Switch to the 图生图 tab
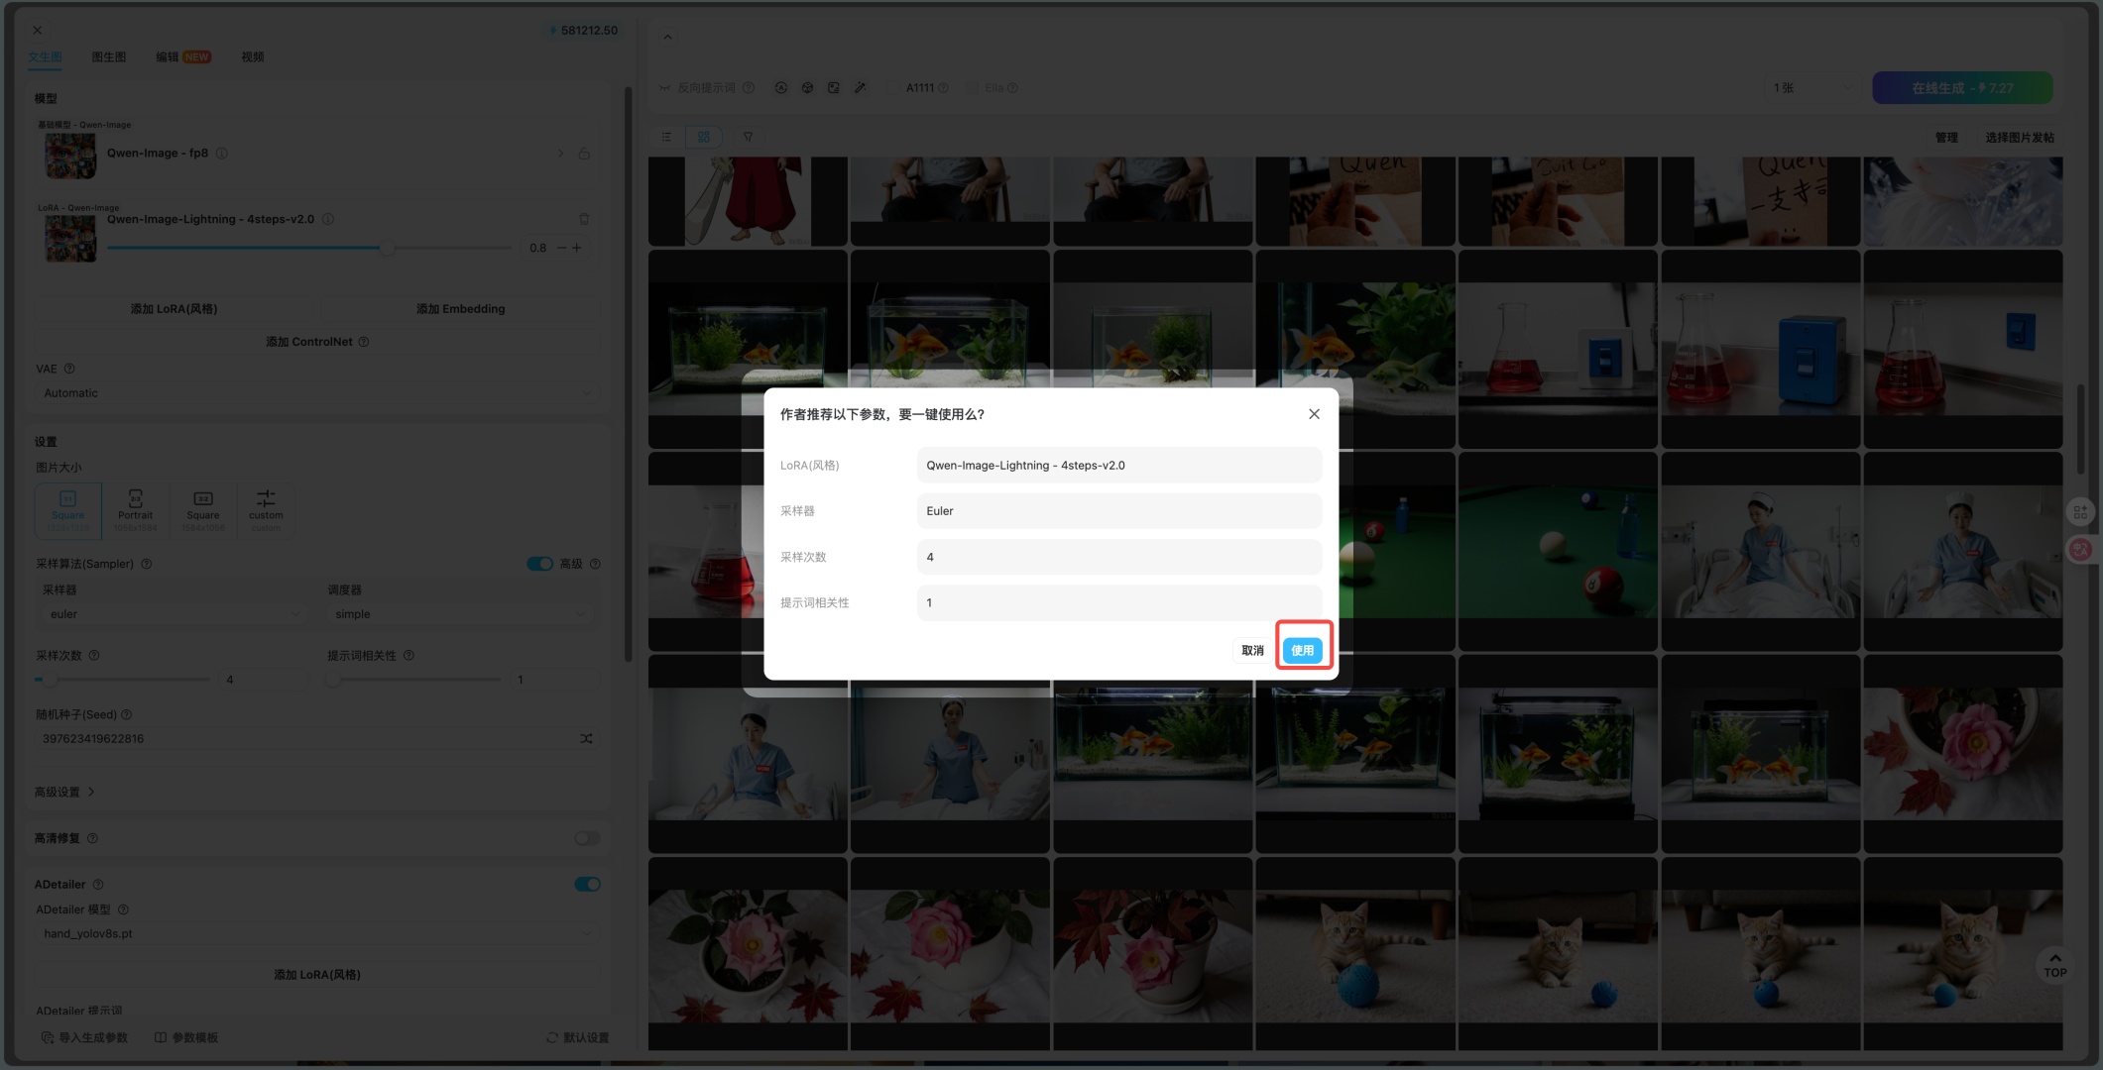This screenshot has width=2103, height=1070. pyautogui.click(x=108, y=57)
